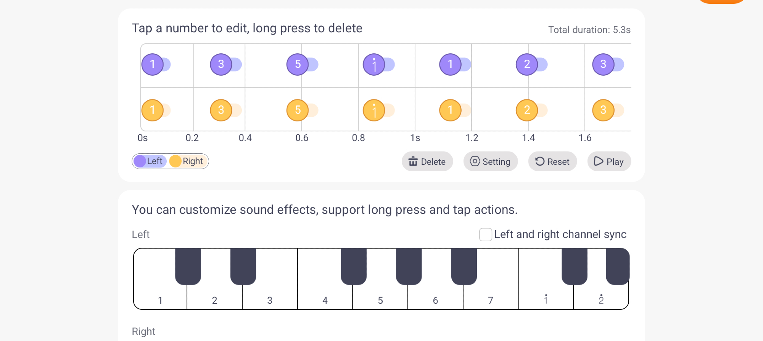Image resolution: width=763 pixels, height=341 pixels.
Task: Click the Delete trash button
Action: (427, 162)
